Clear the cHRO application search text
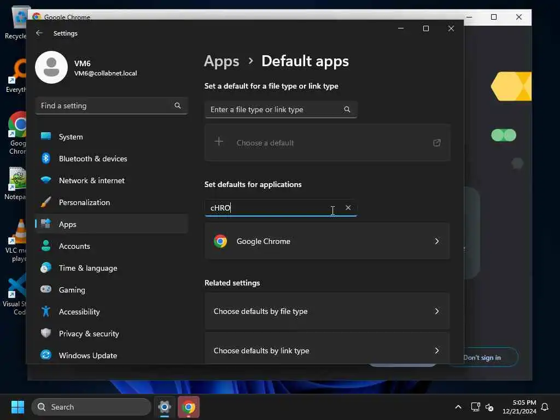The height and width of the screenshot is (420, 560). pos(348,207)
